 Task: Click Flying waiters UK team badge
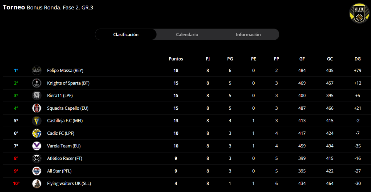[x=37, y=183]
